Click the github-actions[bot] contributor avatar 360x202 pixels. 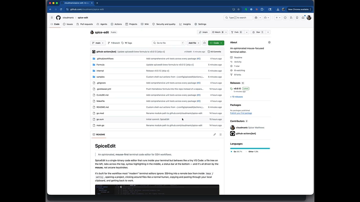click(233, 134)
